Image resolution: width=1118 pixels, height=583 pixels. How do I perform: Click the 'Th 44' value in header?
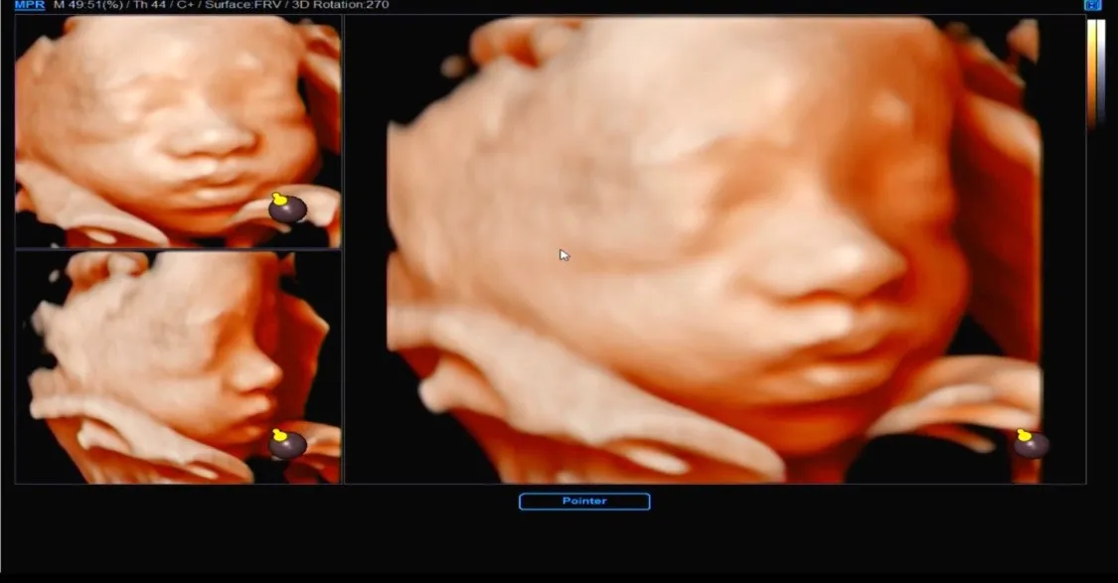pyautogui.click(x=148, y=5)
